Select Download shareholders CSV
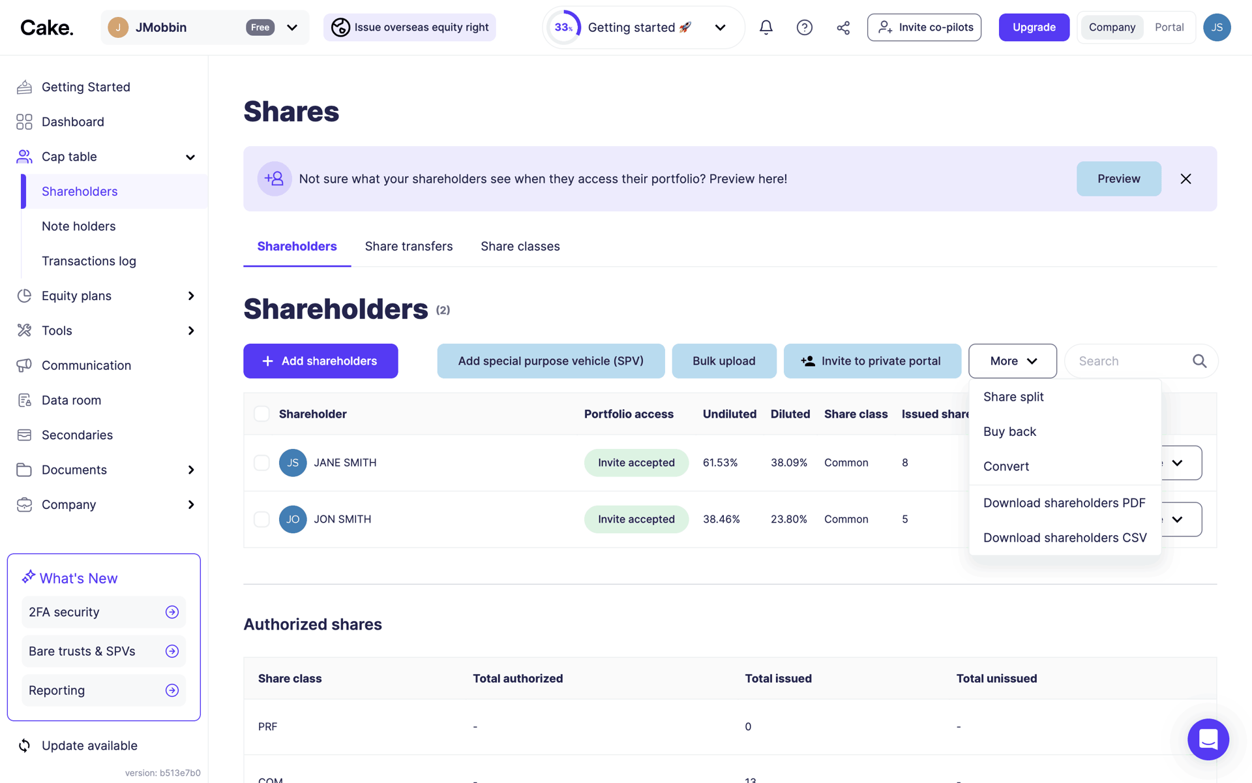The height and width of the screenshot is (783, 1252). click(1065, 538)
